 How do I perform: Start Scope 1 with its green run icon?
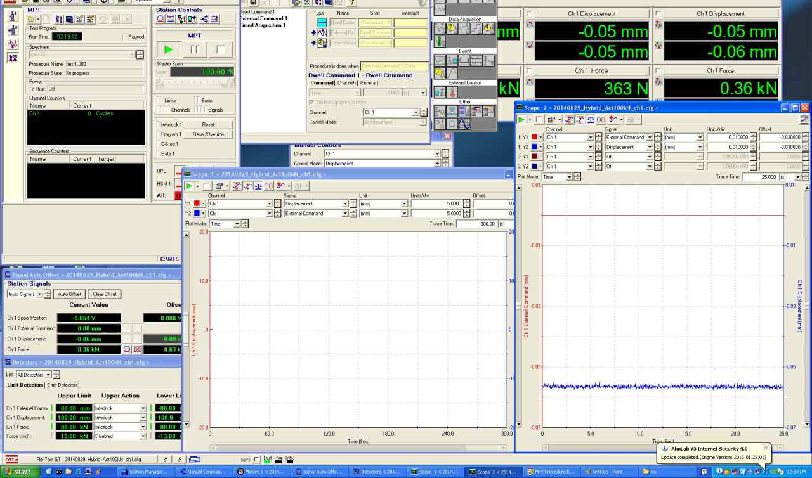pos(189,186)
